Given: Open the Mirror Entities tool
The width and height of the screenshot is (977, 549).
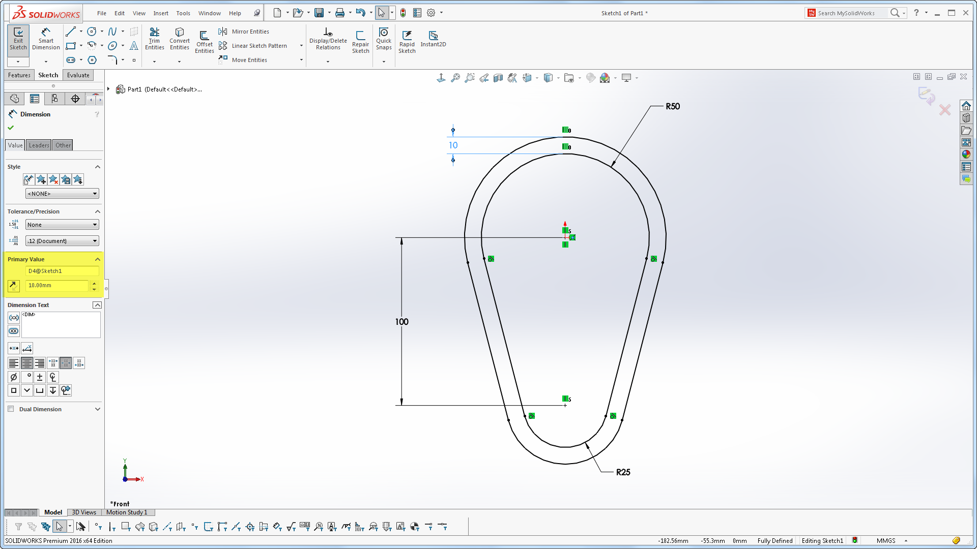Looking at the screenshot, I should [x=250, y=31].
